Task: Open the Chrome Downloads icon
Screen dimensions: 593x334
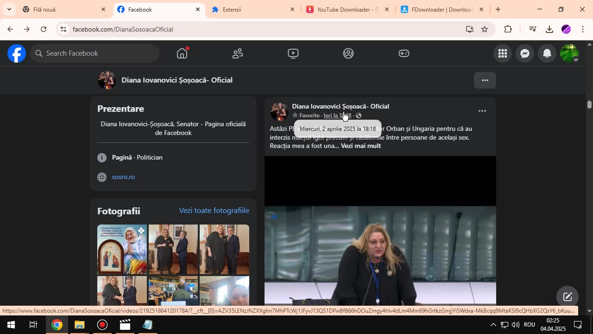Action: pyautogui.click(x=549, y=29)
